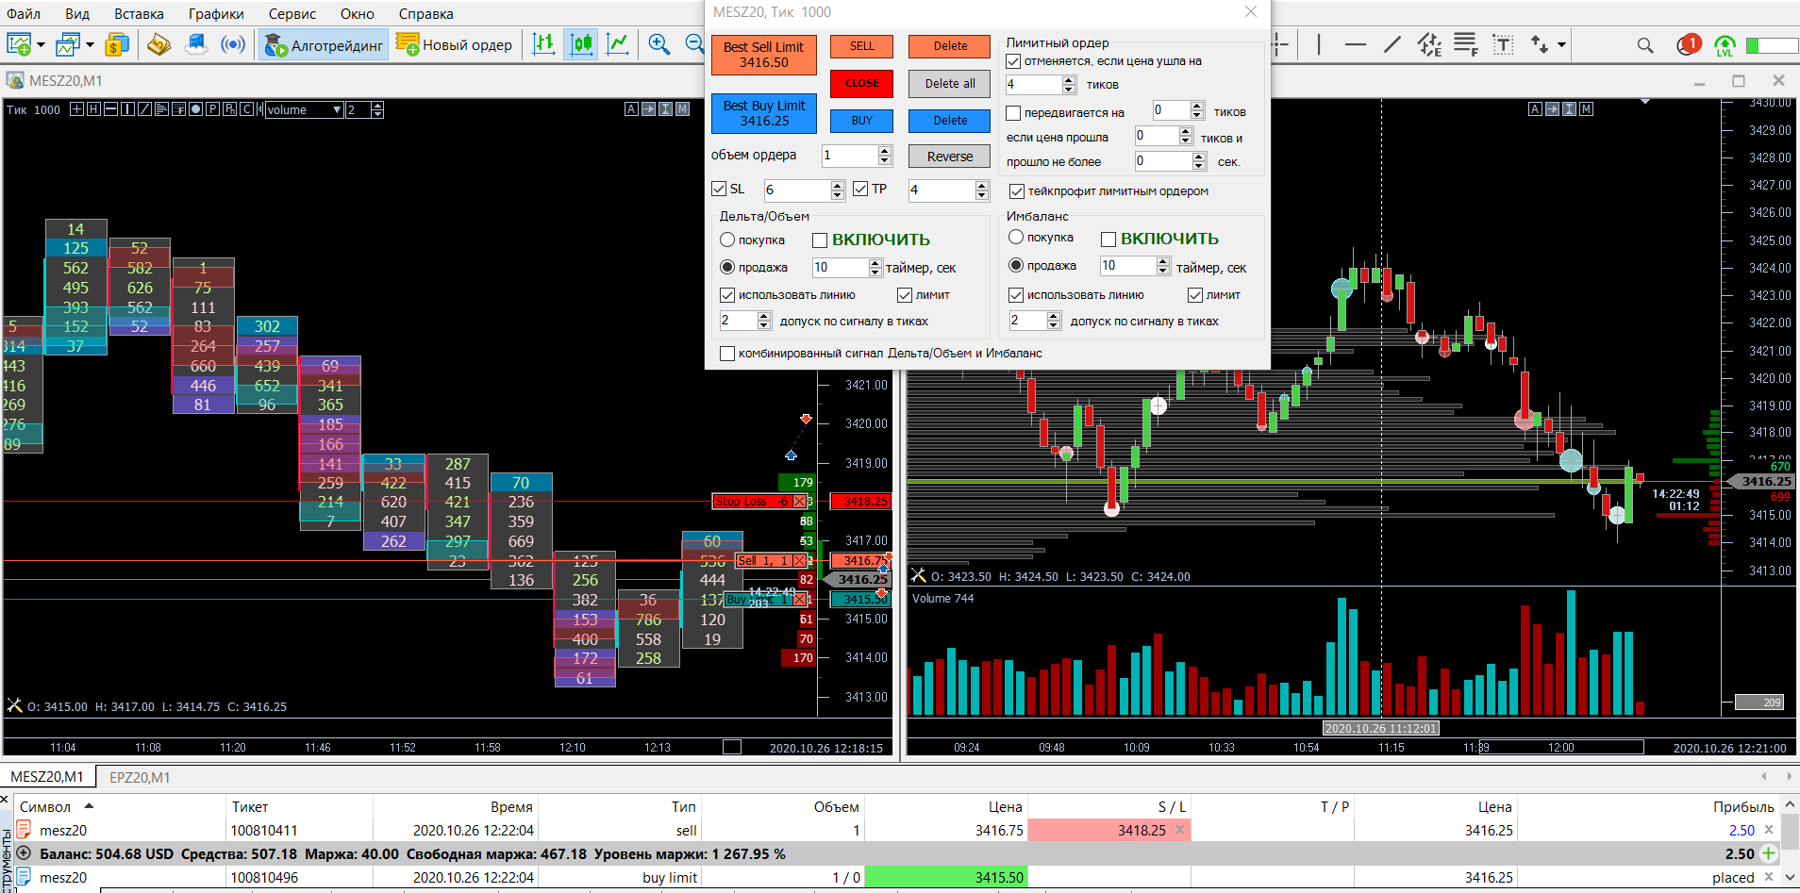This screenshot has height=893, width=1800.
Task: Open the symbols dollar-coins icon
Action: point(117,44)
